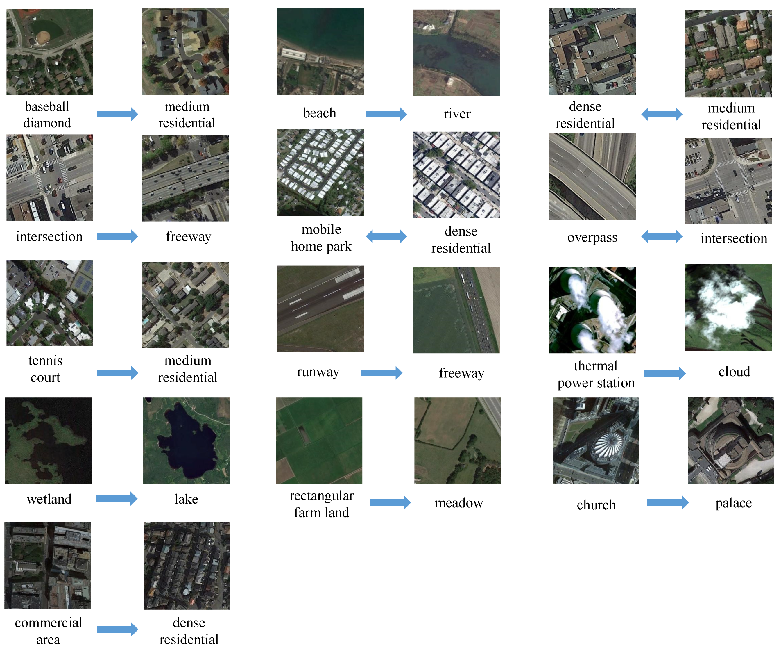Select the rectangular farm land image
Screen dimensions: 781x649
point(319,441)
